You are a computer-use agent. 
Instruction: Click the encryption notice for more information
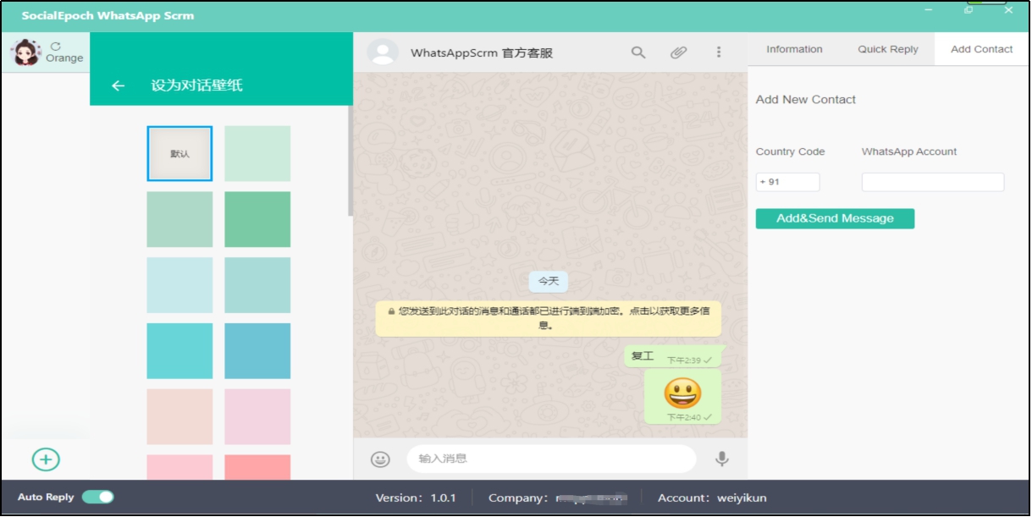pos(549,317)
